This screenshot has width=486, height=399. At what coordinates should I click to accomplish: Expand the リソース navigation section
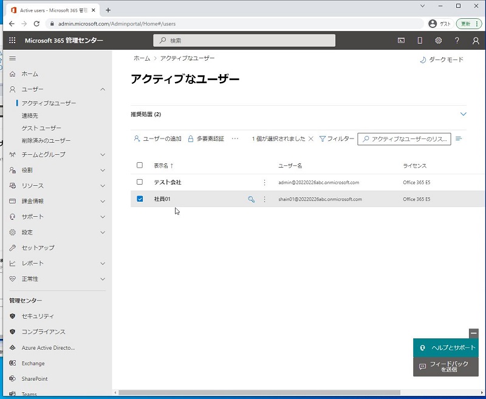(x=103, y=186)
